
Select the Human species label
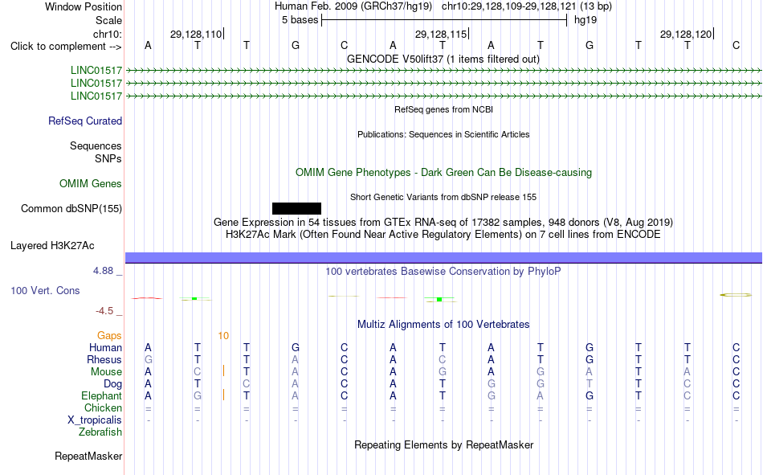(105, 348)
